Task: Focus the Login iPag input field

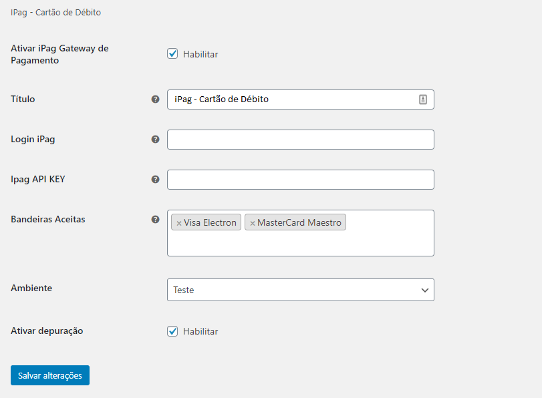Action: 300,140
